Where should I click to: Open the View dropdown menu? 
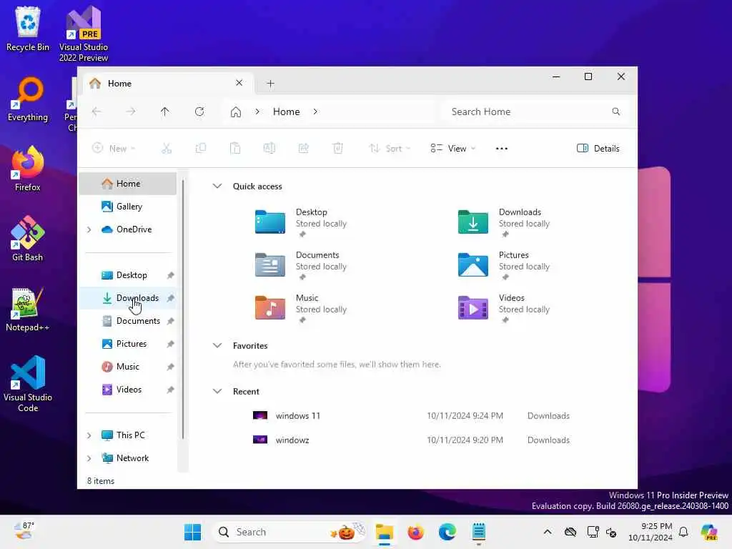pos(452,149)
